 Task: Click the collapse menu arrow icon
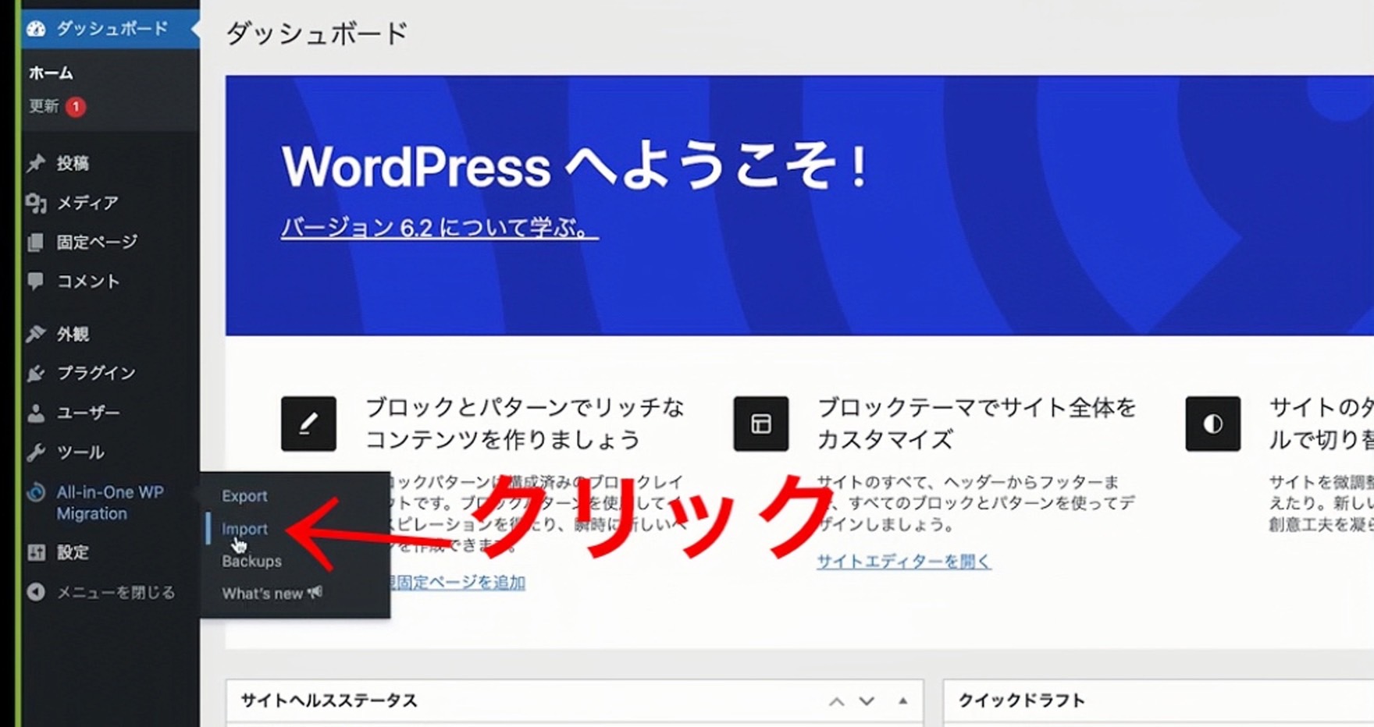(x=36, y=592)
